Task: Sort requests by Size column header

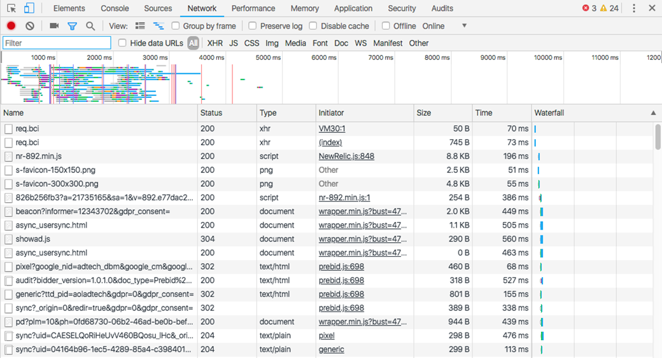Action: point(424,113)
